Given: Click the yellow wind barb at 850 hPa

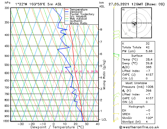Looking at the screenshot, I should (116, 104).
